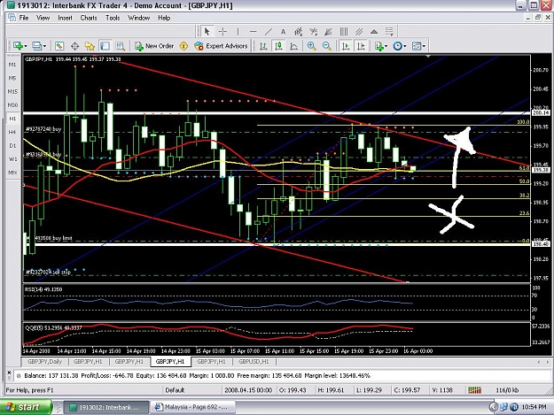Open the add indicators icon

coord(379,46)
